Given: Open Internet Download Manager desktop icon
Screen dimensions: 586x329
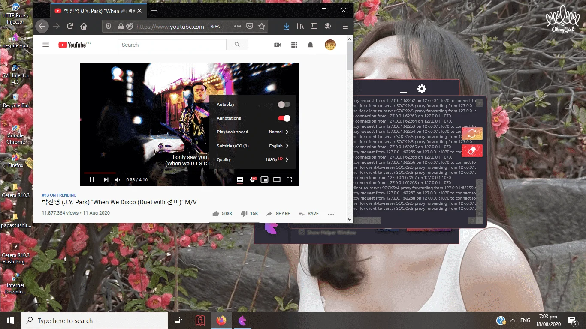Looking at the screenshot, I should (16, 284).
